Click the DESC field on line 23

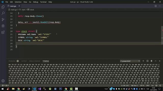coord(20,40)
